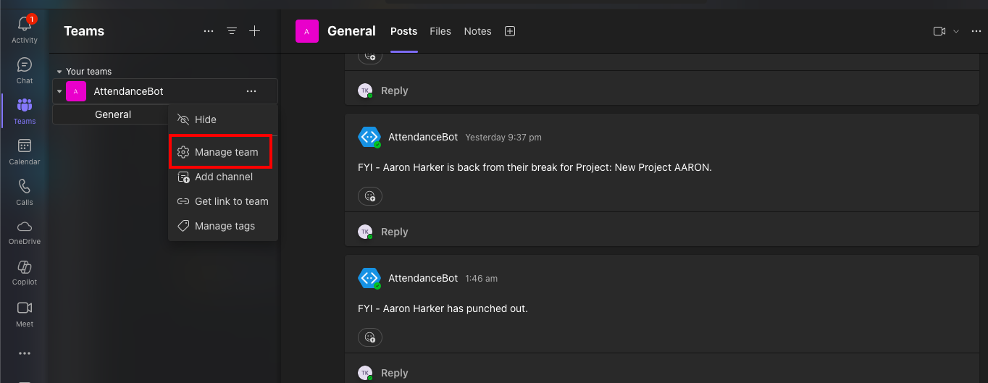Click the AttendanceBot team avatar in list
The width and height of the screenshot is (988, 383).
pos(76,91)
